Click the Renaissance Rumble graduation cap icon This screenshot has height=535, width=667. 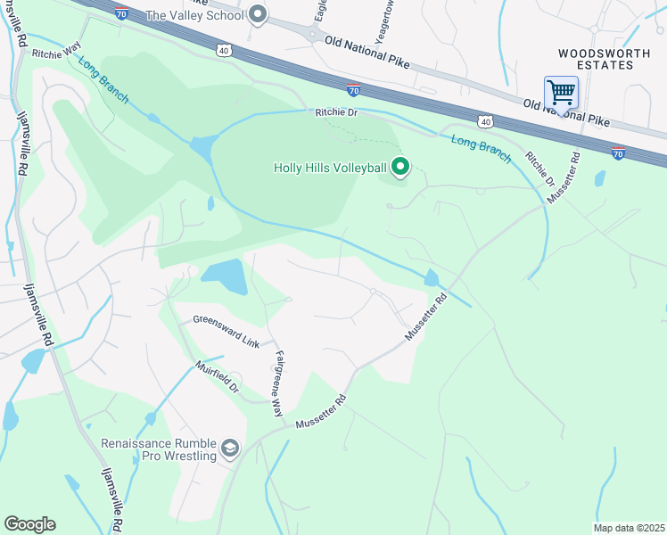[x=230, y=449]
